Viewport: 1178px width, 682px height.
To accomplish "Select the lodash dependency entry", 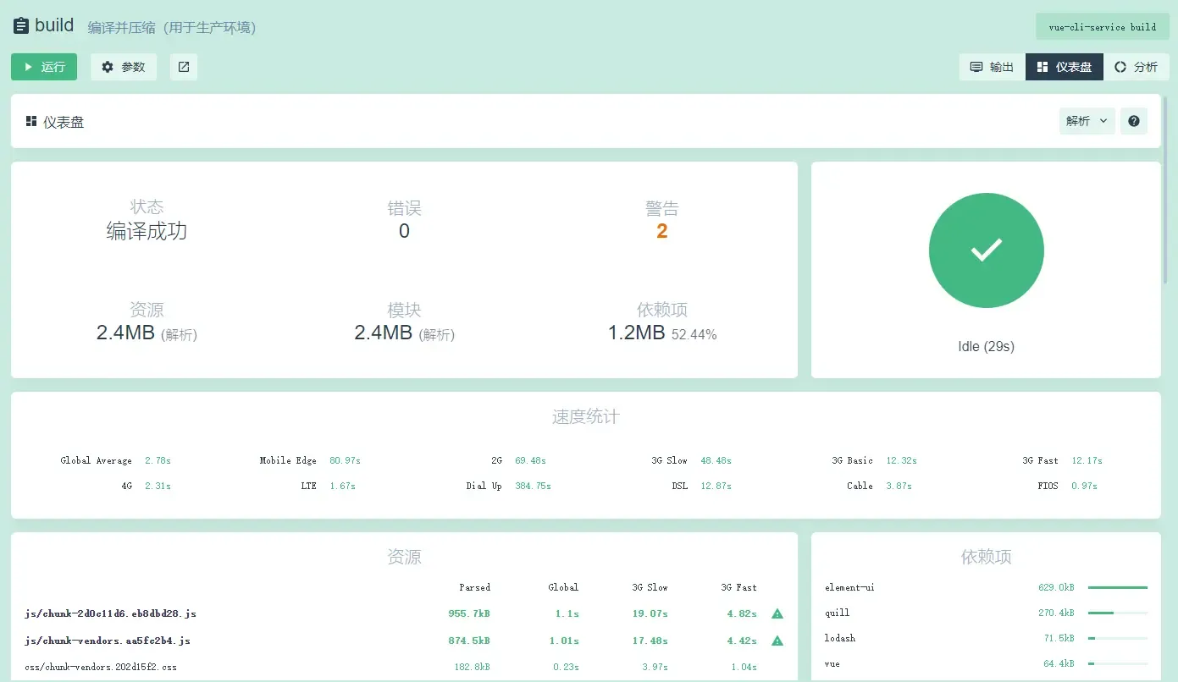I will 839,638.
